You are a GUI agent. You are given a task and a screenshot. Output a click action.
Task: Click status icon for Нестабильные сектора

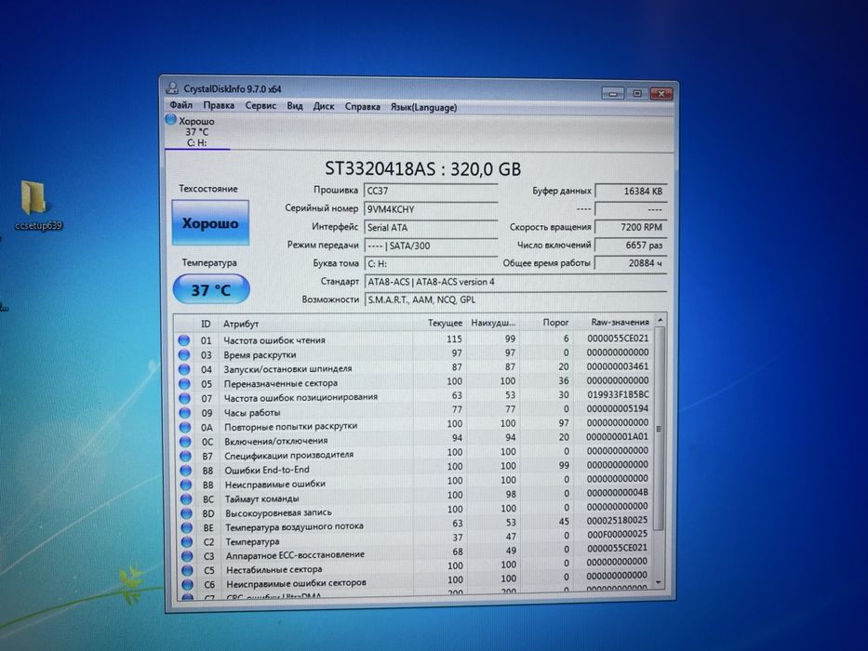point(188,570)
